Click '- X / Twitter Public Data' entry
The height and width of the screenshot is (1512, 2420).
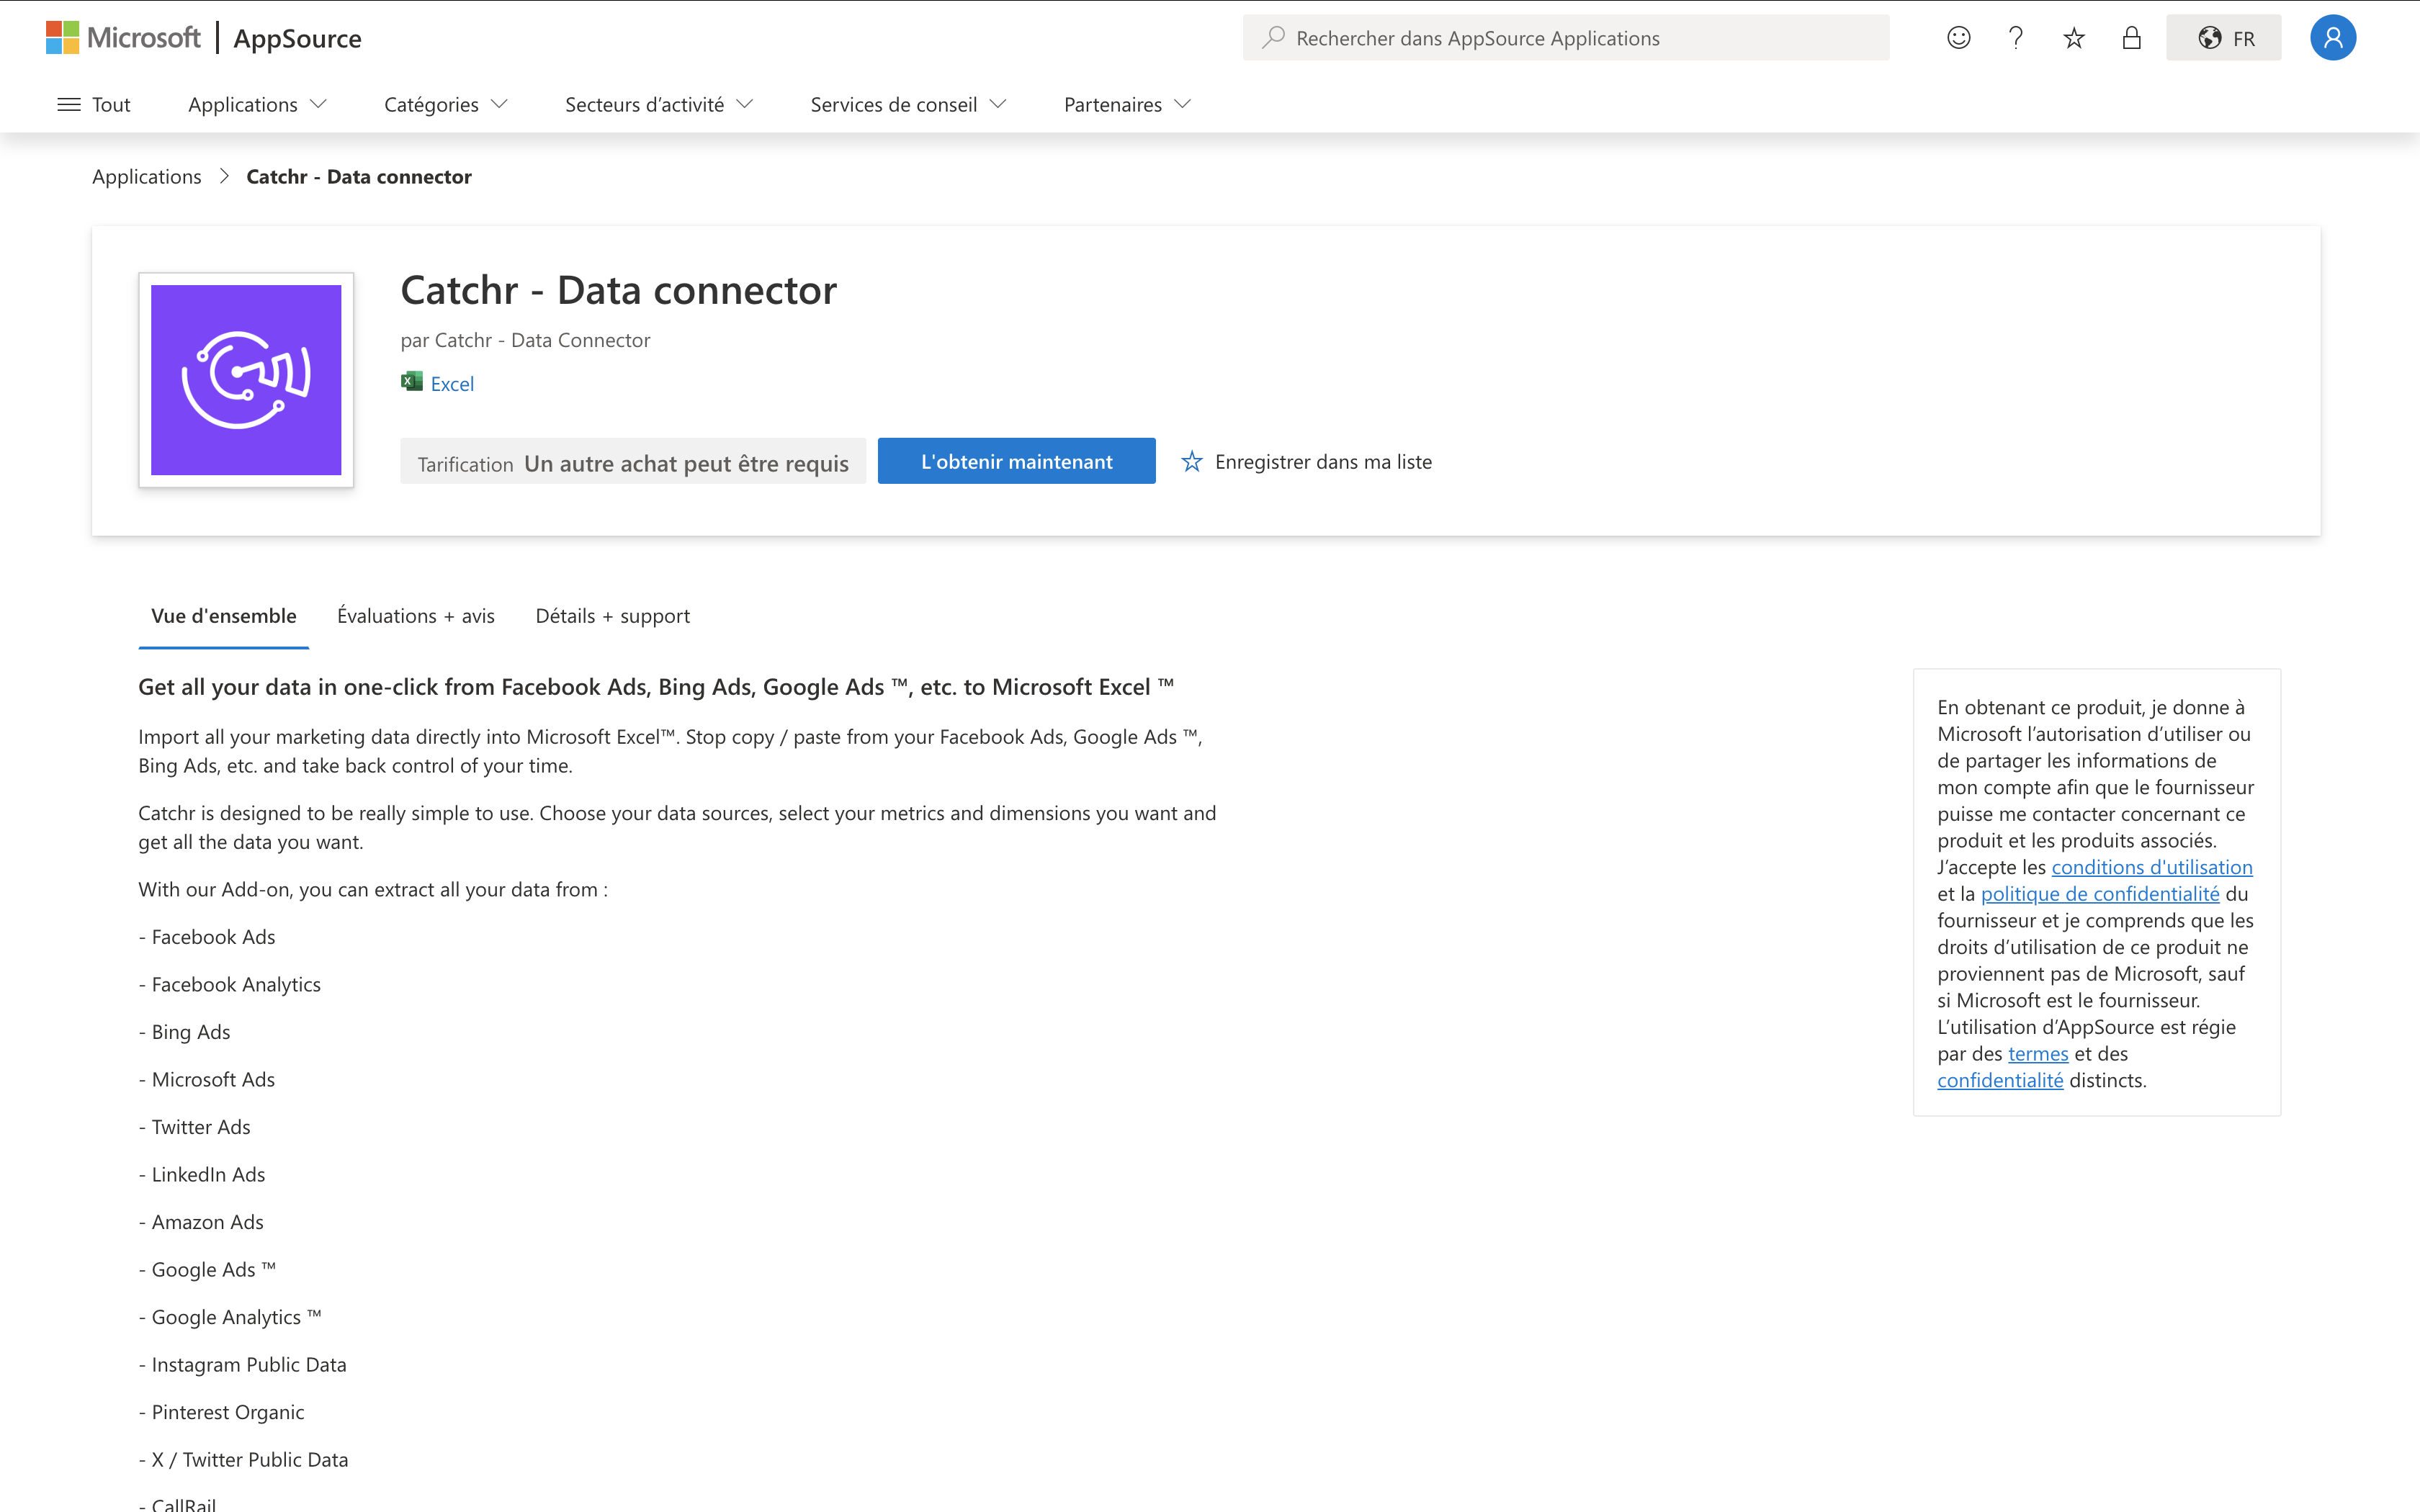[244, 1459]
